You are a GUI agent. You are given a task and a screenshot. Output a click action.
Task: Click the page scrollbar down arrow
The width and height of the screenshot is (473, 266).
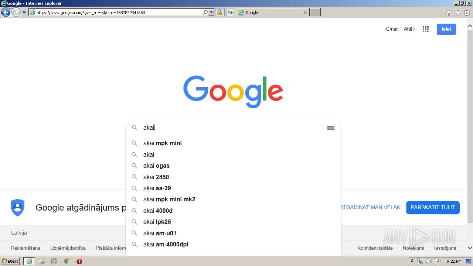coord(470,248)
